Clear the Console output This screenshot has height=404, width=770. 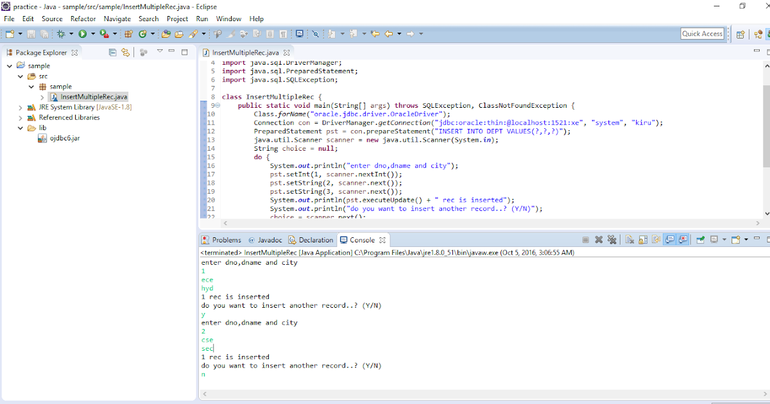(x=630, y=239)
